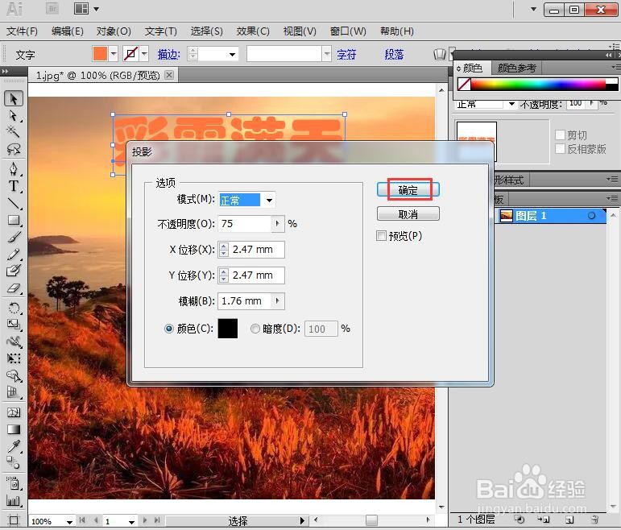Open the zoom level dropdown at 100%
The height and width of the screenshot is (530, 621).
click(69, 521)
